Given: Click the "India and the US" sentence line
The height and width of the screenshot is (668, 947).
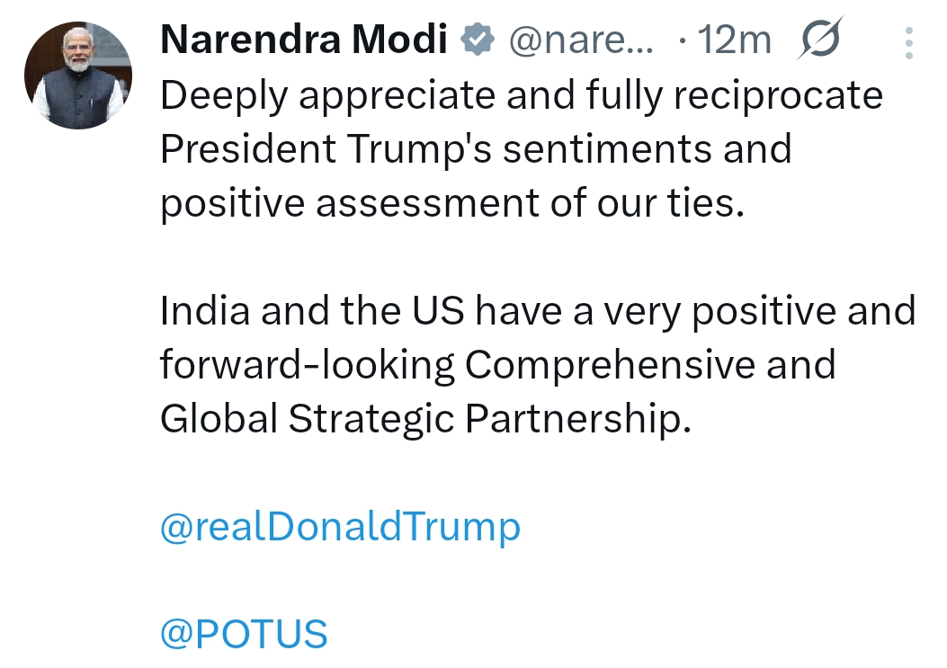Looking at the screenshot, I should pyautogui.click(x=538, y=311).
